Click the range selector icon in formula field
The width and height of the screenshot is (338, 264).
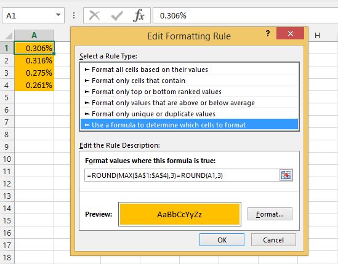coord(286,175)
